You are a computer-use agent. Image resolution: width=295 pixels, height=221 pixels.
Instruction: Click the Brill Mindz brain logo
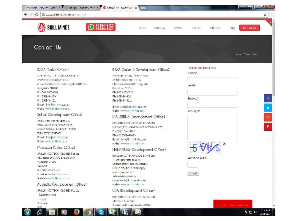(x=41, y=27)
